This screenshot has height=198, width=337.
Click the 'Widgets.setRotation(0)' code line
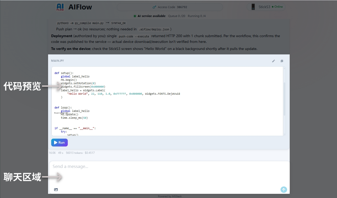point(78,83)
